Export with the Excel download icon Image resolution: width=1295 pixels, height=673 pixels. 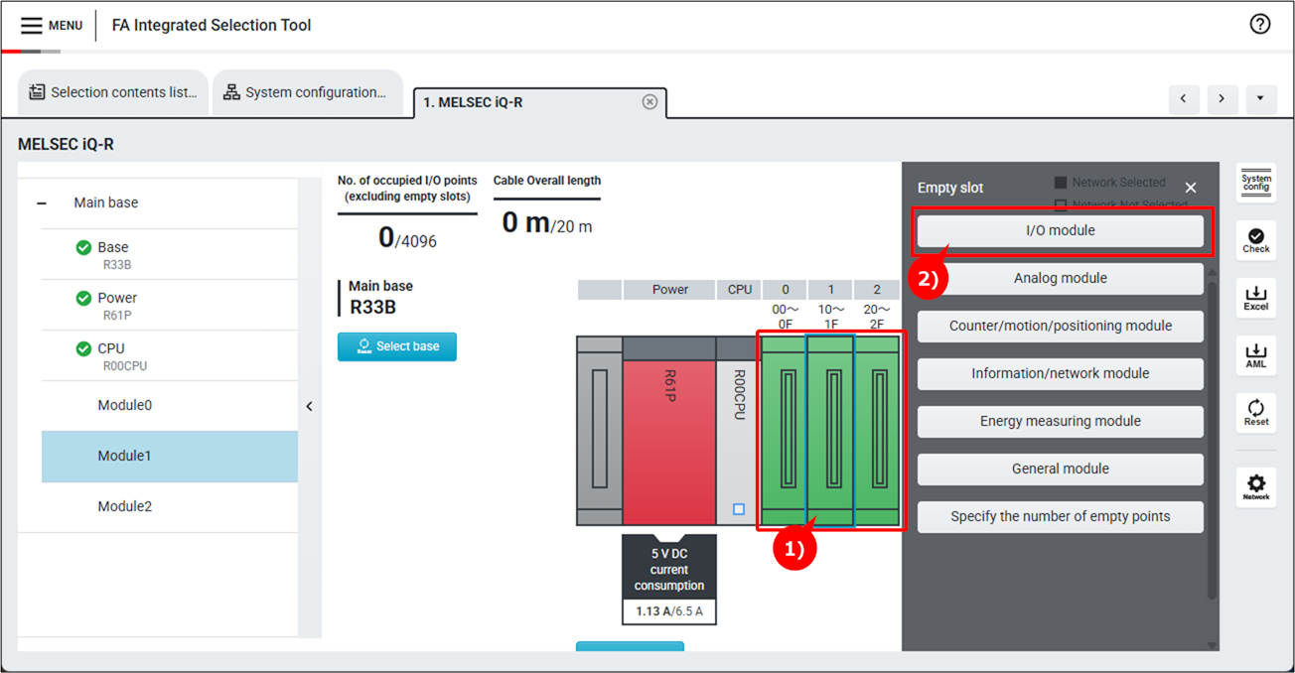pyautogui.click(x=1256, y=298)
